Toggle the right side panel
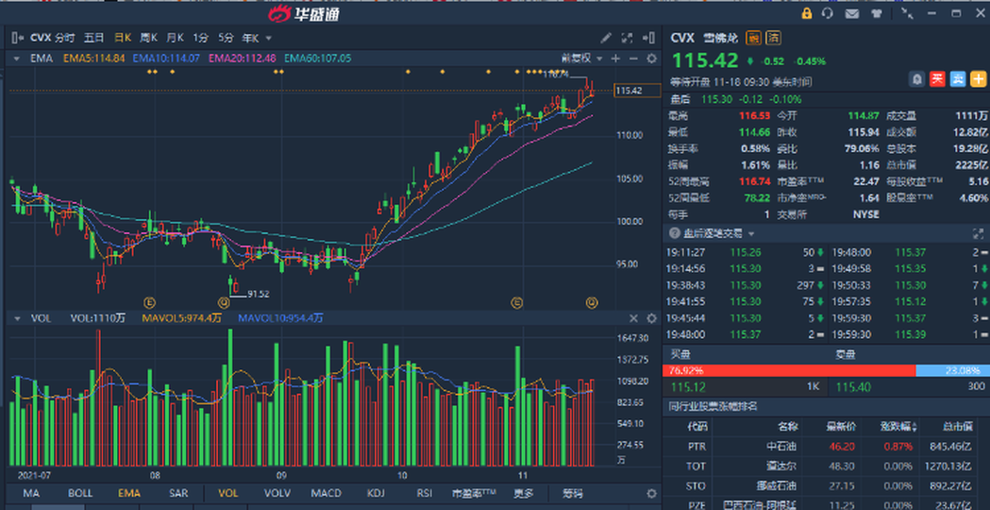This screenshot has width=990, height=510. [x=649, y=38]
